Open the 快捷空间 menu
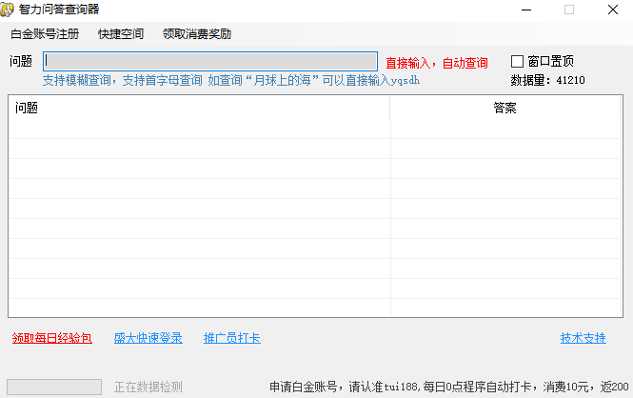Image resolution: width=633 pixels, height=398 pixels. point(121,34)
